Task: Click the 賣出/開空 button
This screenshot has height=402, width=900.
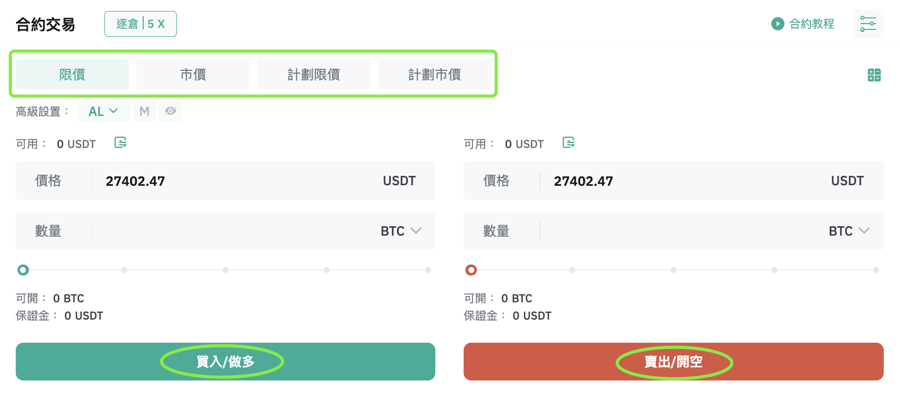Action: (x=673, y=362)
